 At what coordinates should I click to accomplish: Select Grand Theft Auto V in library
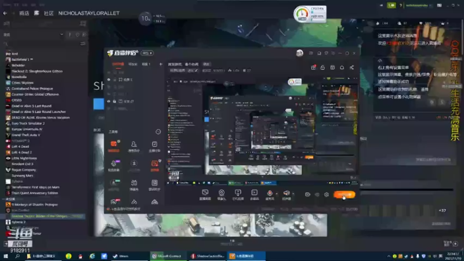point(26,135)
